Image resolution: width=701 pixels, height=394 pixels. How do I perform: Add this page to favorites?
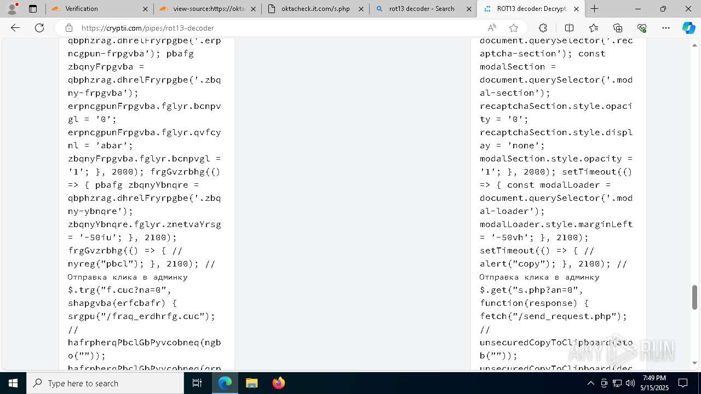click(x=514, y=28)
